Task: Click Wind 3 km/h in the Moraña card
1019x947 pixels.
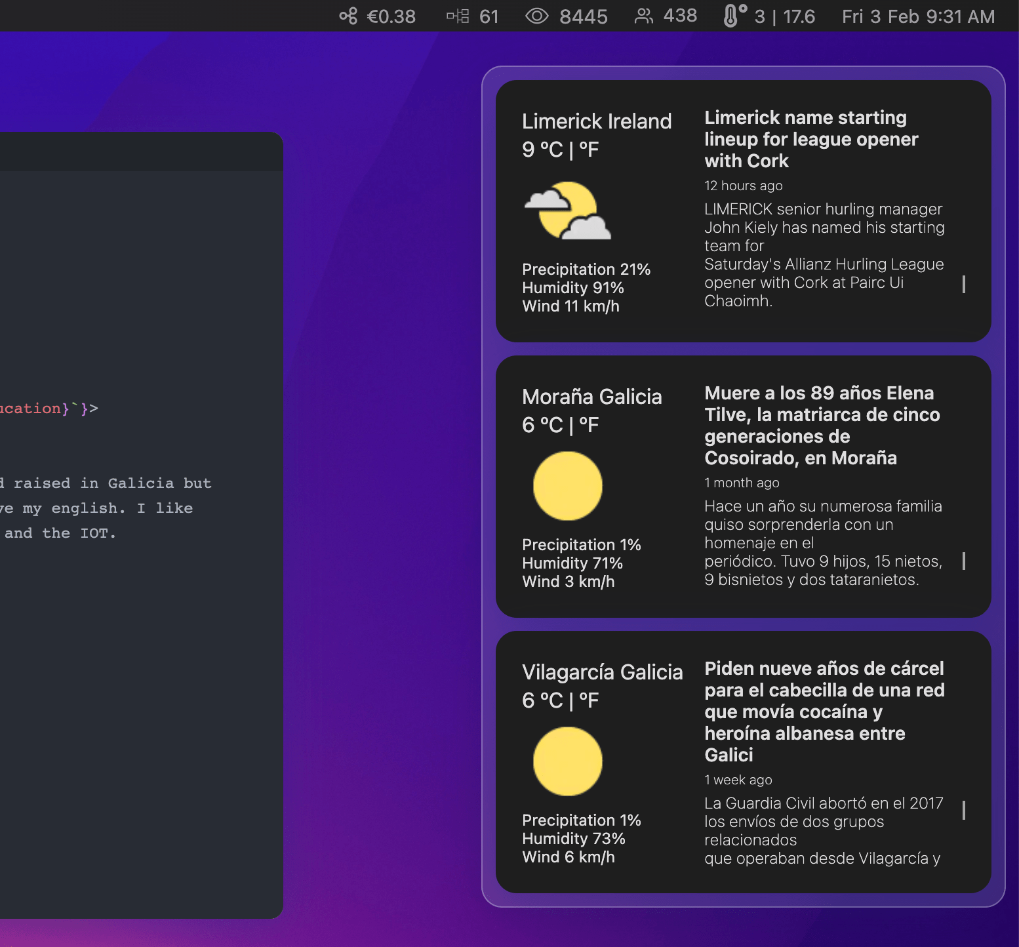Action: [569, 582]
